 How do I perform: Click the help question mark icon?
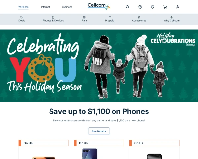click(140, 7)
